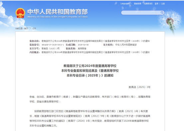
Task: Click the national emblem logo
Action: coord(20,13)
